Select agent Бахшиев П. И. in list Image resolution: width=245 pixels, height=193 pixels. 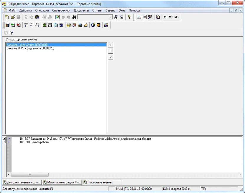tap(56, 48)
